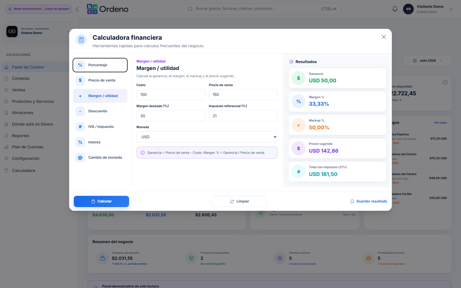Click the Calcular button

(x=101, y=201)
